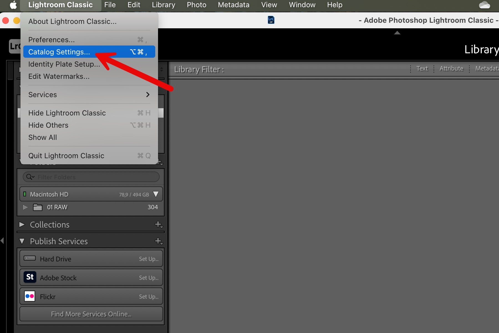This screenshot has height=333, width=499.
Task: Select the 01 RAW folder
Action: pos(91,207)
